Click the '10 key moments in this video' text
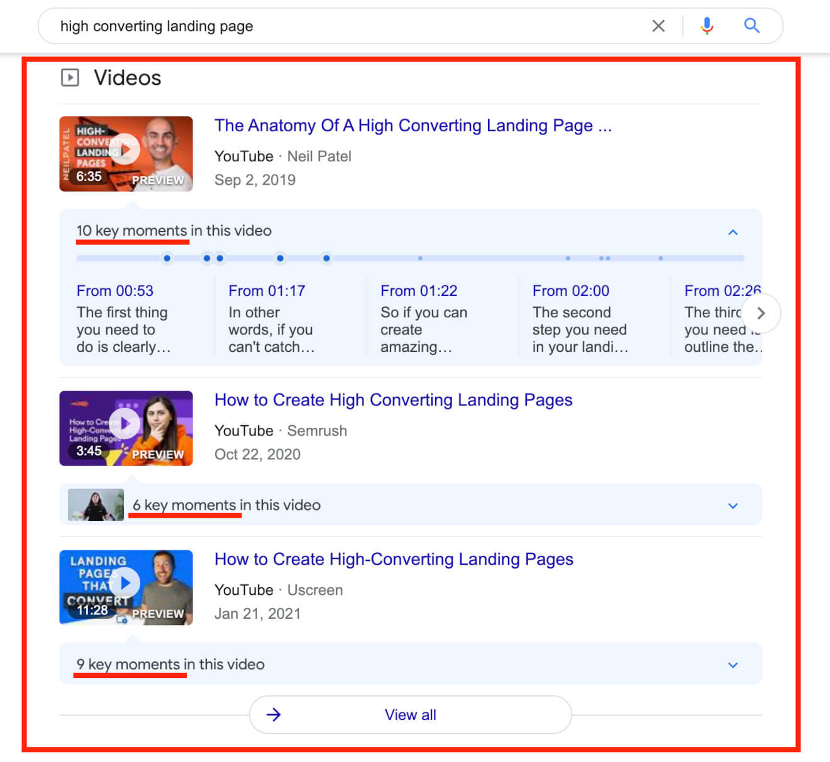This screenshot has height=762, width=830. [x=174, y=231]
